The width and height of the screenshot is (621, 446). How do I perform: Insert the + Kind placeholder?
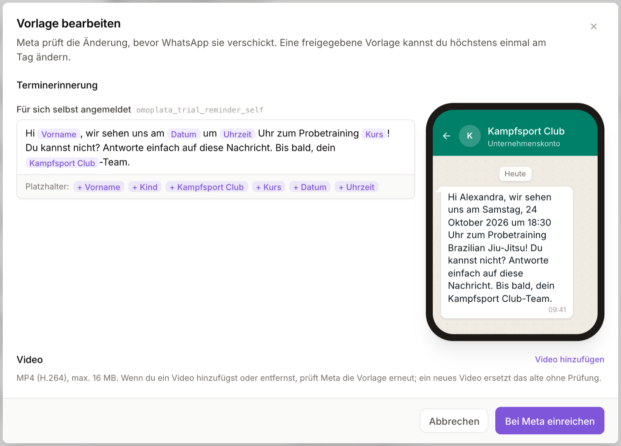pos(145,187)
